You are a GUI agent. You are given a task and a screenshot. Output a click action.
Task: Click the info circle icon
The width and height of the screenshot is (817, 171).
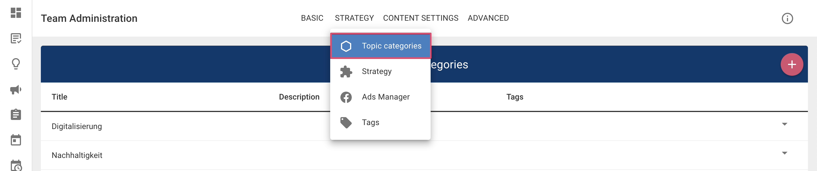point(787,18)
